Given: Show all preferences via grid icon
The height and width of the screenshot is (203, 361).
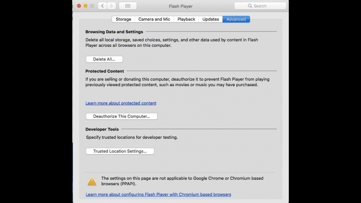Looking at the screenshot, I should (128, 6).
